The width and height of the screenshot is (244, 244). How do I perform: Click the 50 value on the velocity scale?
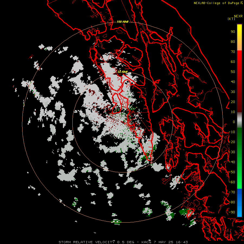[233, 72]
